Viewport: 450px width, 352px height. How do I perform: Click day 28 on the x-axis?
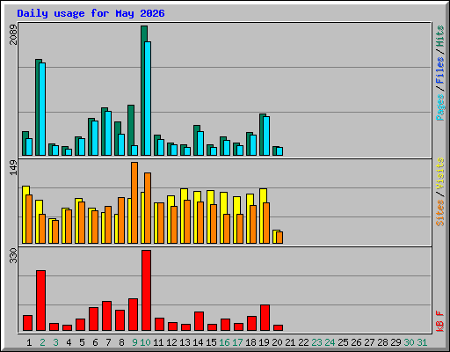click(382, 342)
